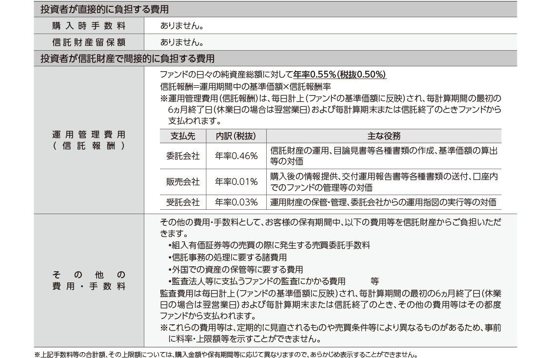Select the 信託財産留保額 row label

(89, 42)
